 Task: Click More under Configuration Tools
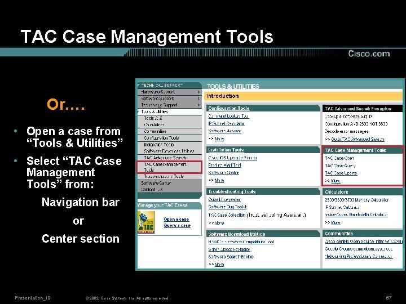[219, 139]
